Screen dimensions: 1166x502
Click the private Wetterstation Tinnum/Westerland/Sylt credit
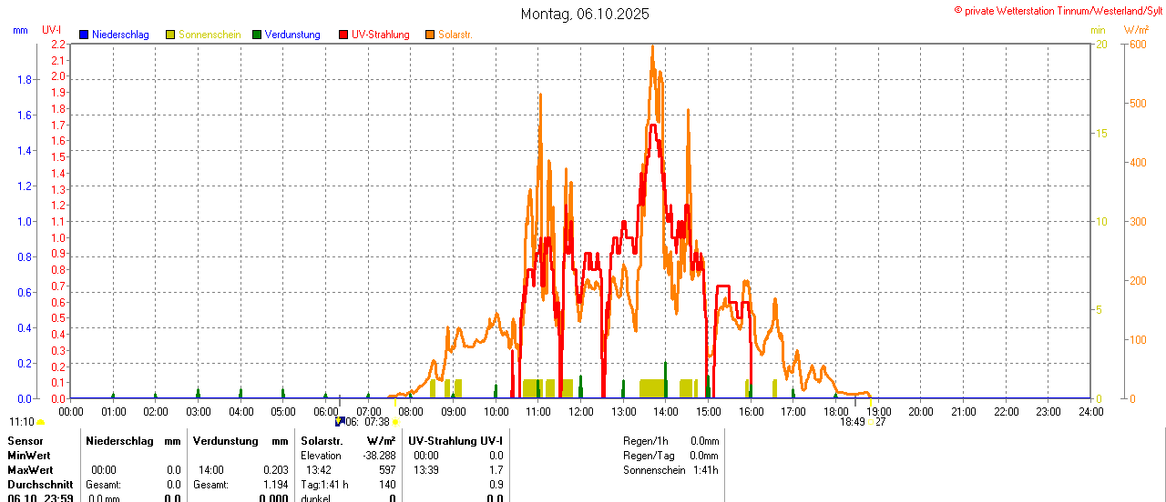coord(1058,10)
